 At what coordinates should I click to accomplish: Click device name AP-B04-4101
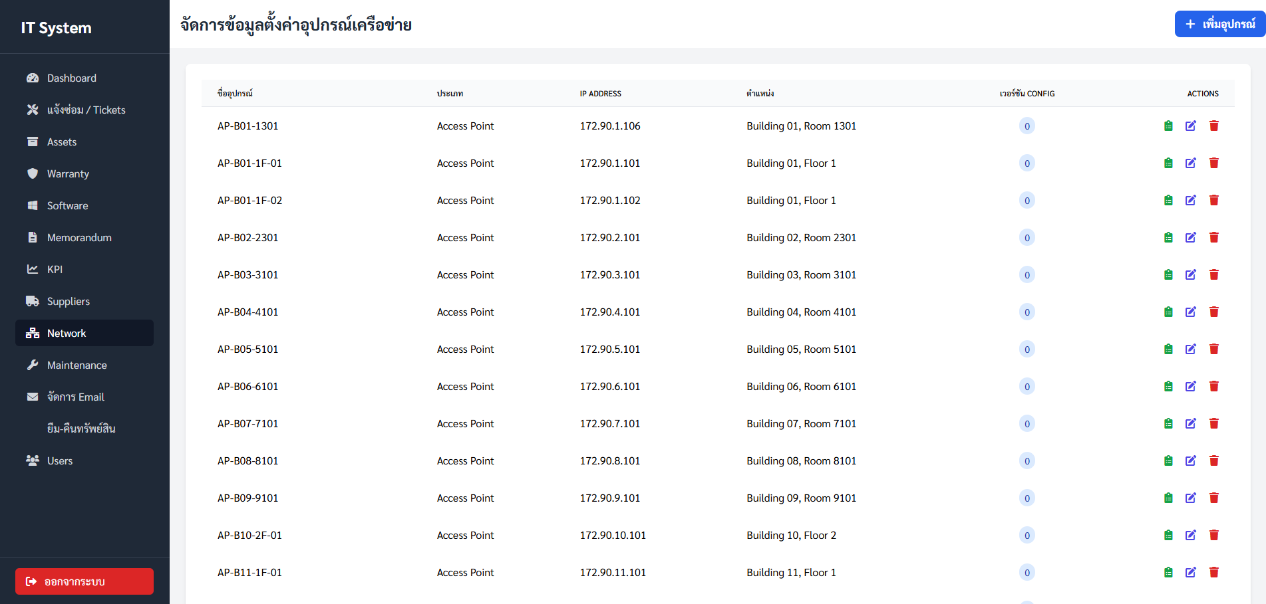point(248,312)
